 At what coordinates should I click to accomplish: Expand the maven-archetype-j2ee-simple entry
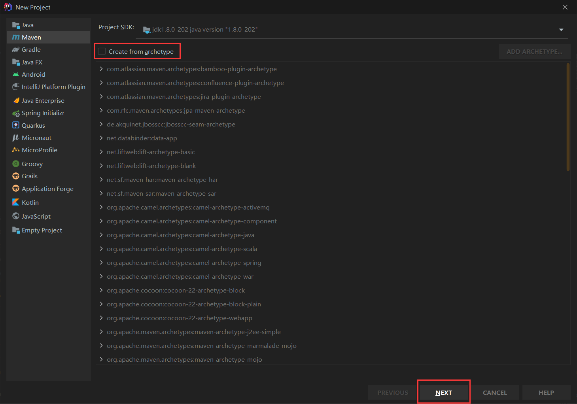(102, 332)
